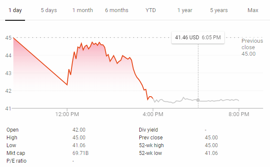This screenshot has width=270, height=167.
Task: Click the gray hover dot at 6:05 PM
Action: coord(198,100)
